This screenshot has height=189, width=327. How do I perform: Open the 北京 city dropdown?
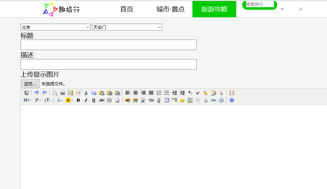pos(56,27)
